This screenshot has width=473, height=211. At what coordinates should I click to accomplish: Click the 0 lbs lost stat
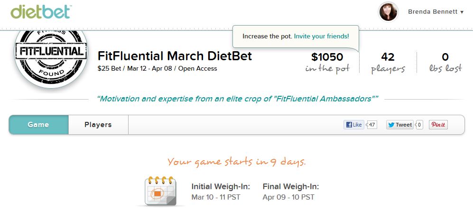click(445, 57)
